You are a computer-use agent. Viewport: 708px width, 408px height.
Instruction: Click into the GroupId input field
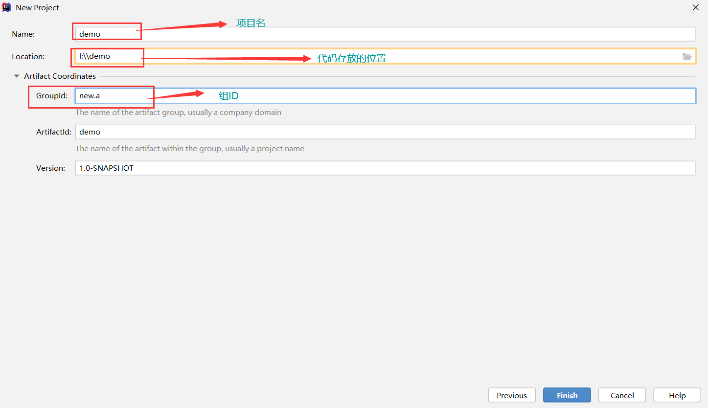[385, 96]
